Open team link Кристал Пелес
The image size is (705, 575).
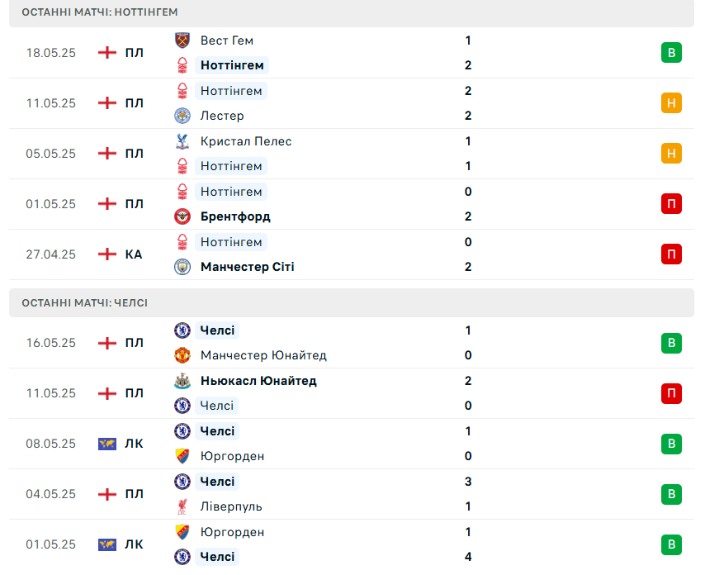[246, 141]
